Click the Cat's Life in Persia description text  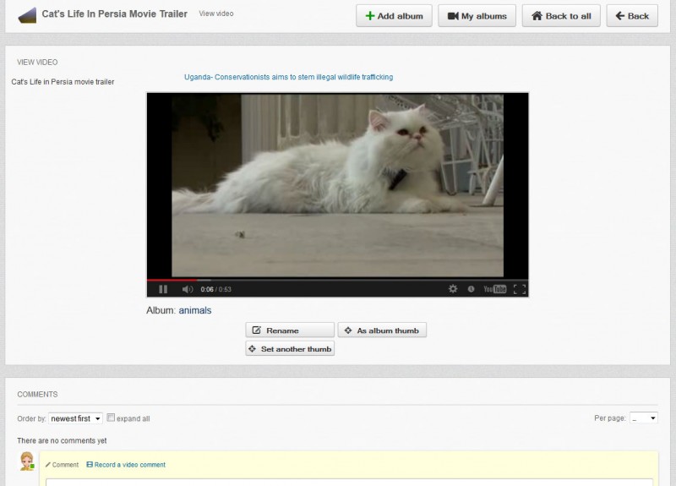tap(63, 82)
